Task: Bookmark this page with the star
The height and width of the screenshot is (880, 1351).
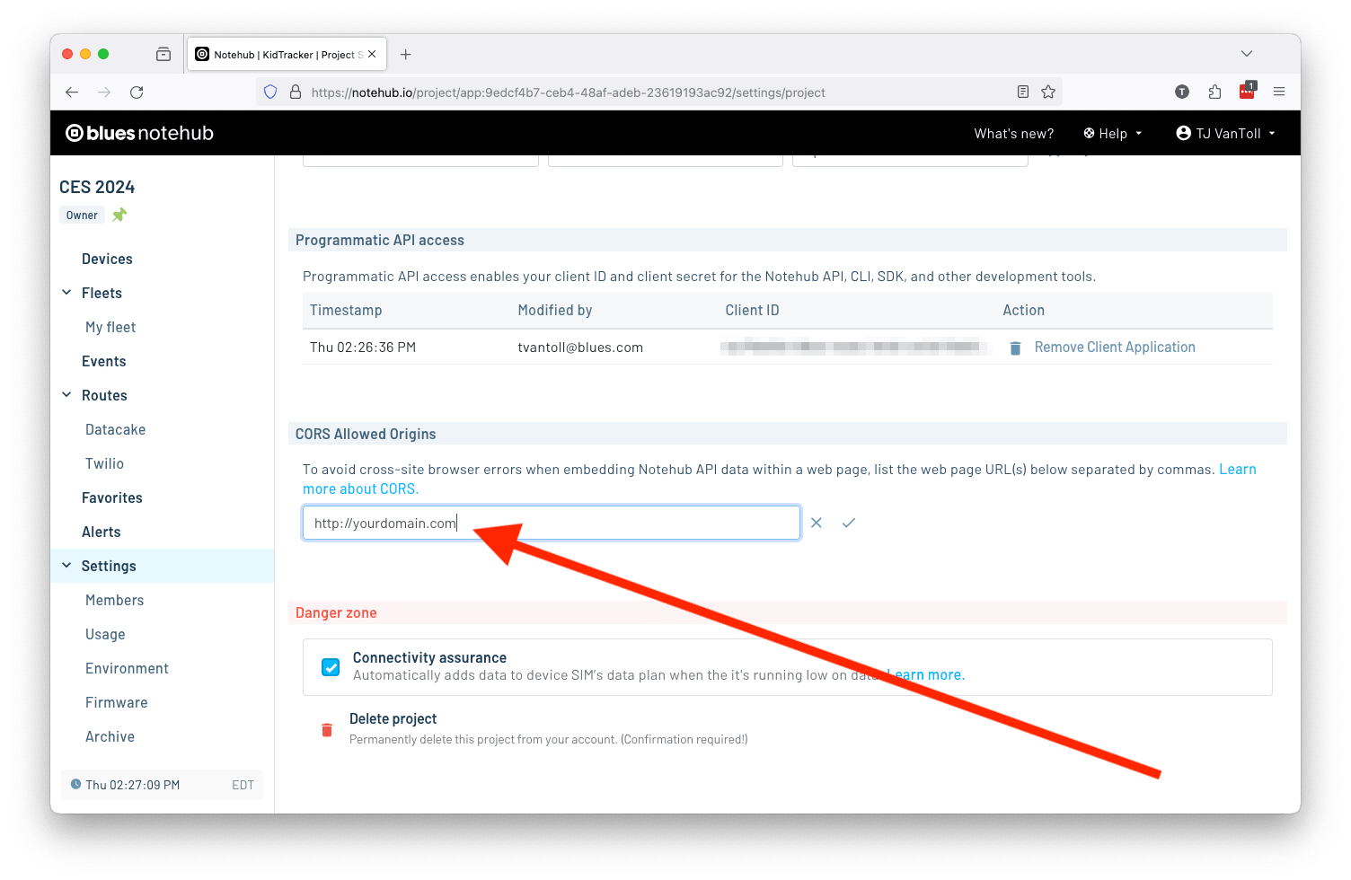Action: point(1048,92)
